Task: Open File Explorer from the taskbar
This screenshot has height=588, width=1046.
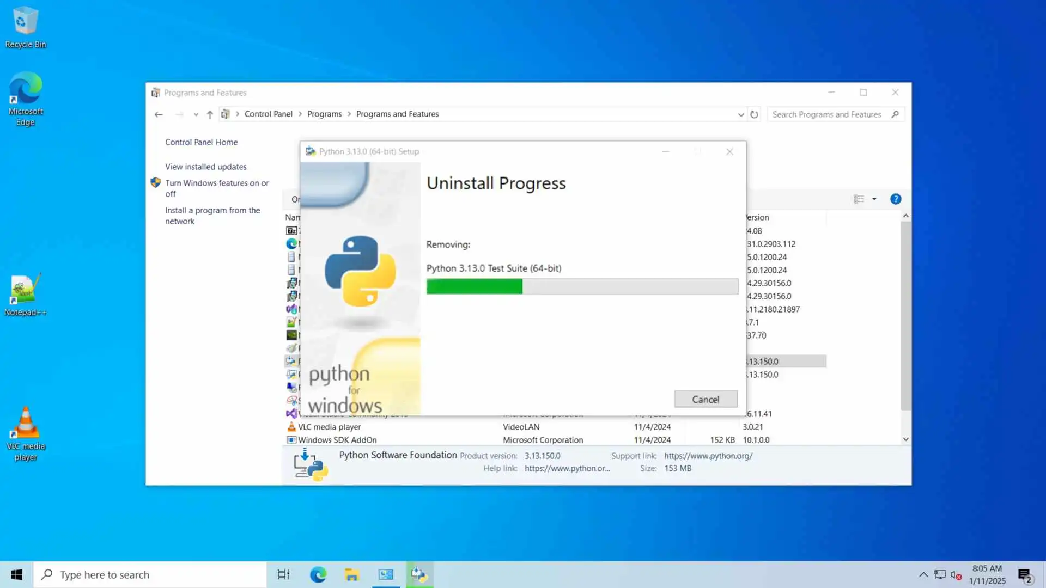Action: coord(352,574)
